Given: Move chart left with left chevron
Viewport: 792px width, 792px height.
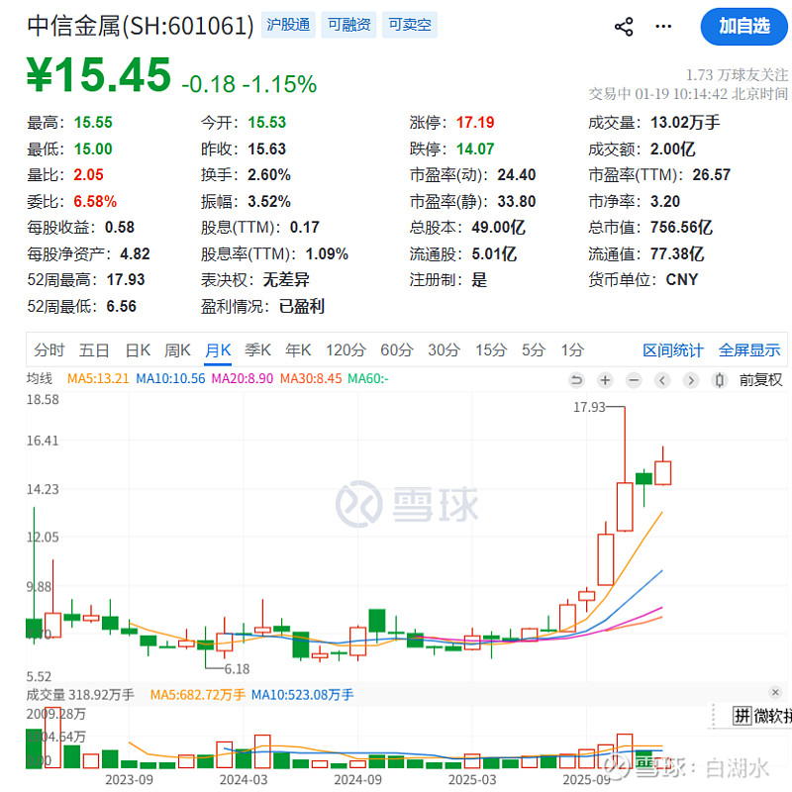Looking at the screenshot, I should [662, 379].
